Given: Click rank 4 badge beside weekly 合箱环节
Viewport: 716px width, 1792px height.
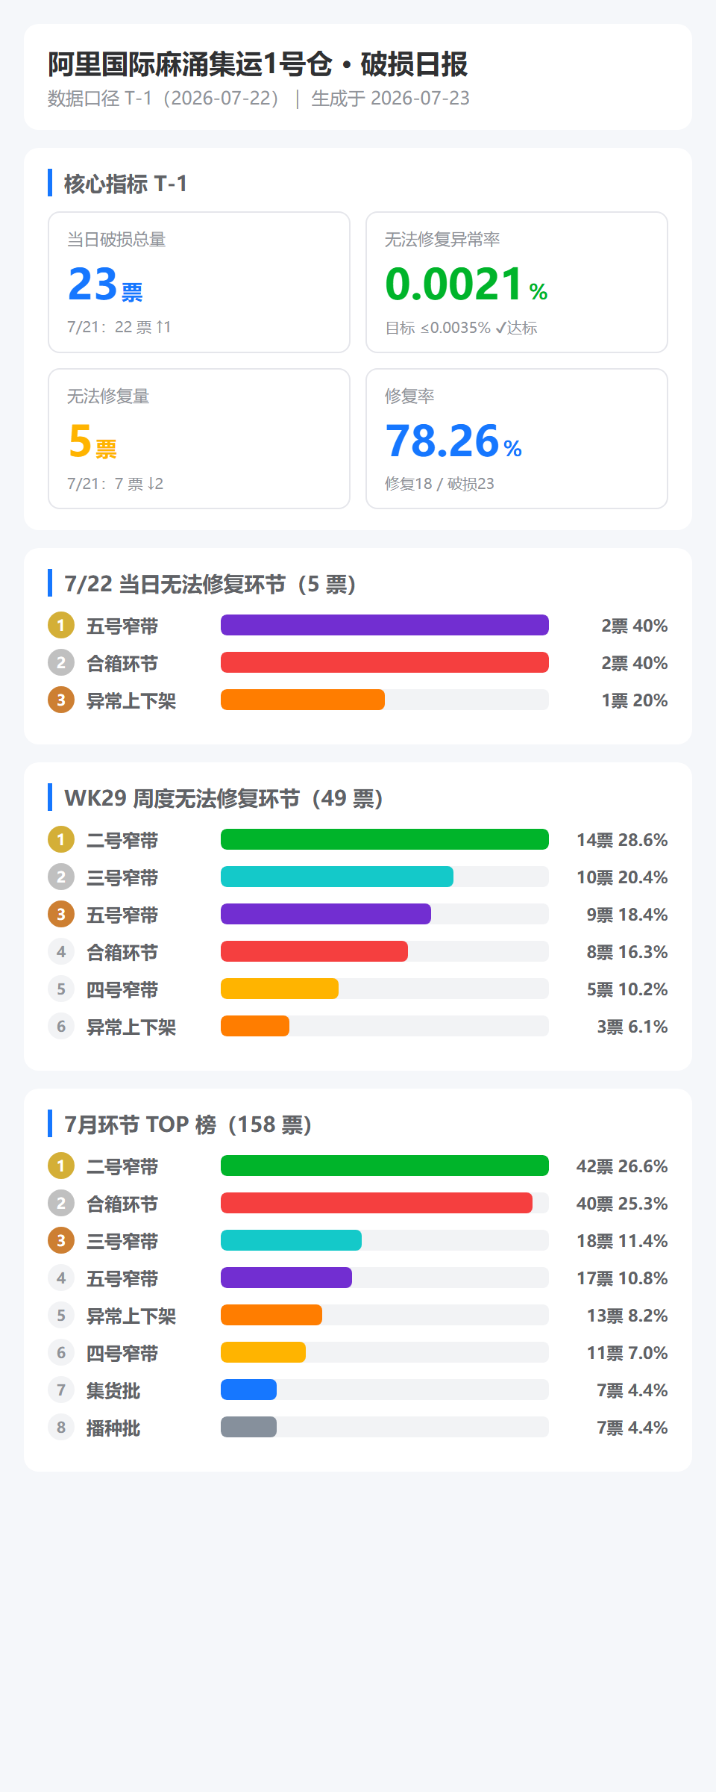Looking at the screenshot, I should pyautogui.click(x=61, y=951).
